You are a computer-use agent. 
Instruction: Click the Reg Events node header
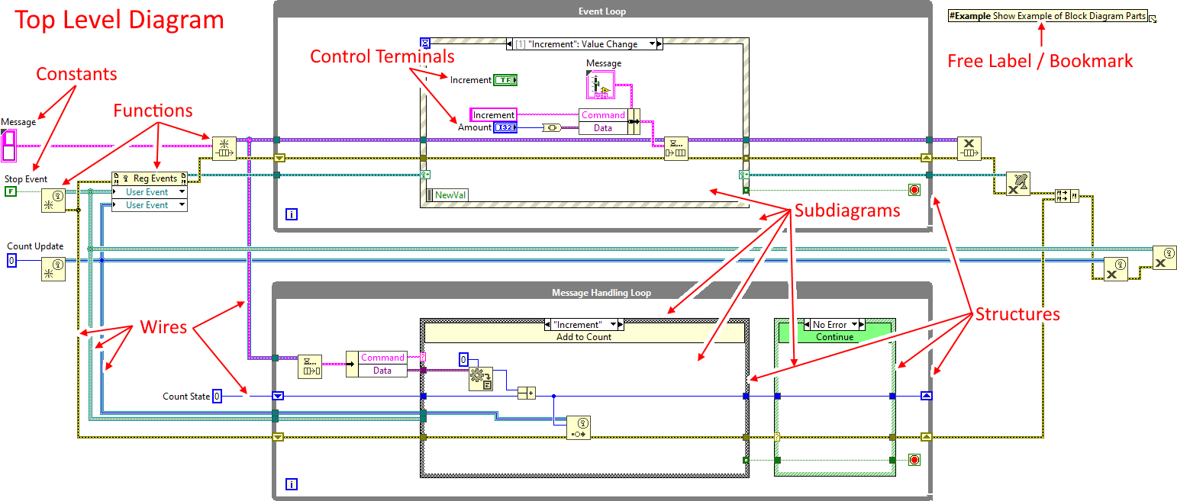coord(149,178)
